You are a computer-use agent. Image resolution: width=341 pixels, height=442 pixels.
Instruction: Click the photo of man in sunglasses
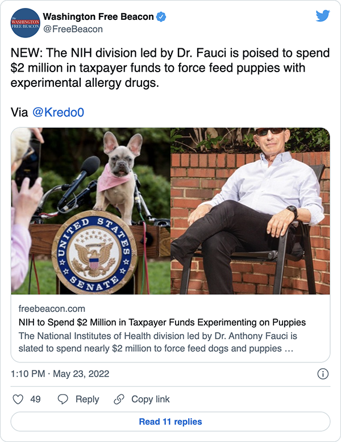coord(250,211)
